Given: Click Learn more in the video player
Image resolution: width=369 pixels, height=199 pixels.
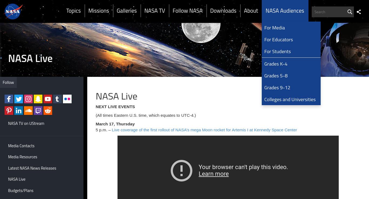Looking at the screenshot, I should 214,174.
